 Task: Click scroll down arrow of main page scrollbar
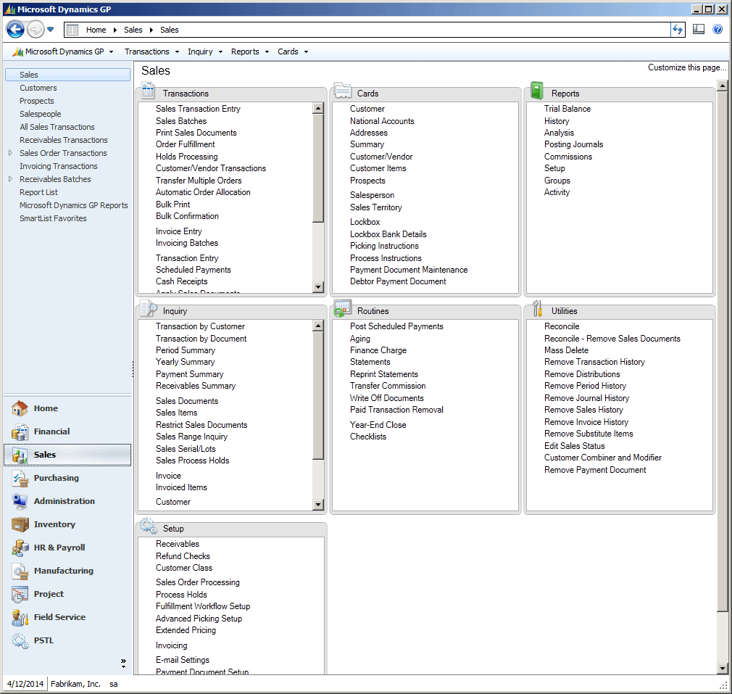(x=722, y=669)
